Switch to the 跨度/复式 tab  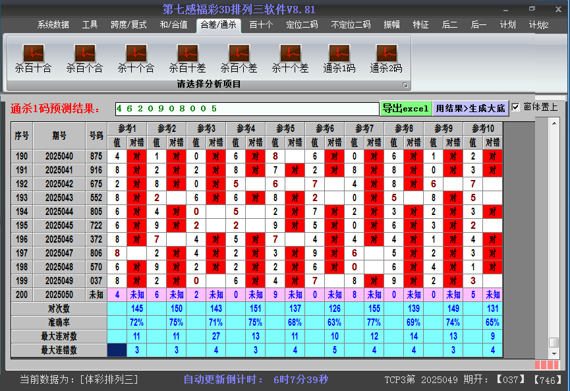pyautogui.click(x=128, y=25)
